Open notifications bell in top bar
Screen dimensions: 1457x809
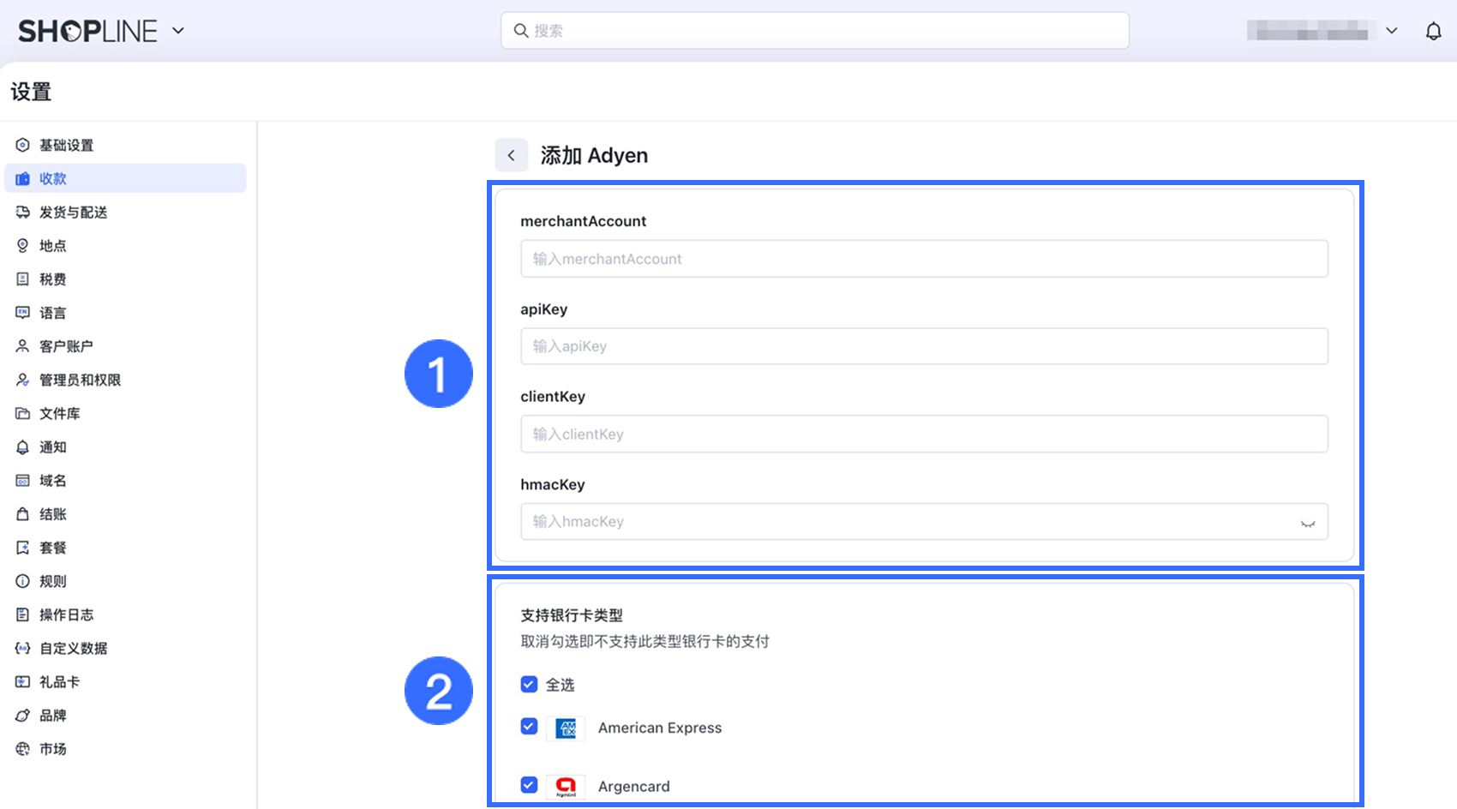(x=1433, y=31)
